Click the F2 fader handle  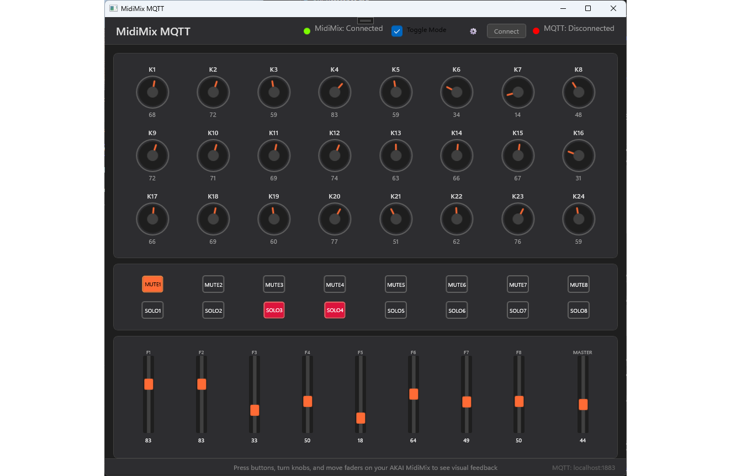click(202, 384)
